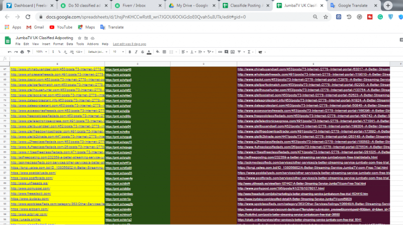The image size is (403, 225).
Task: Go back in browser history
Action: 7,17
